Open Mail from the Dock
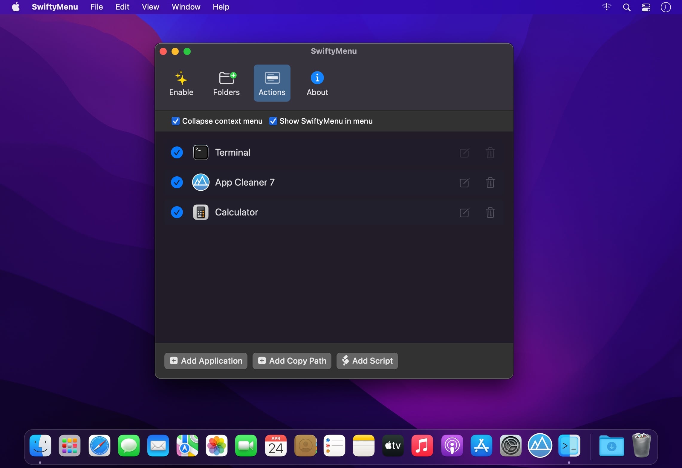This screenshot has height=468, width=682. click(x=158, y=446)
